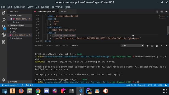The height and width of the screenshot is (95, 169).
Task: Open the terminal selector dropdown '1: zsh'
Action: tap(132, 46)
